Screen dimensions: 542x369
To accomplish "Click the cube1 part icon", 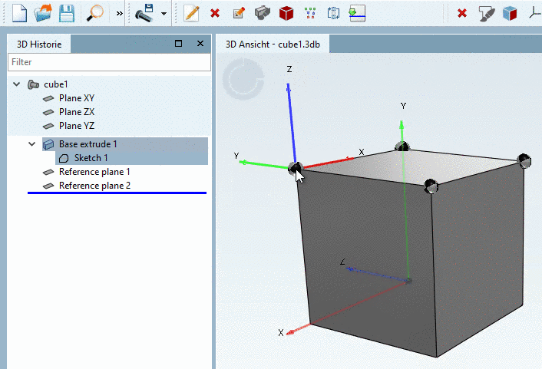I will point(33,84).
